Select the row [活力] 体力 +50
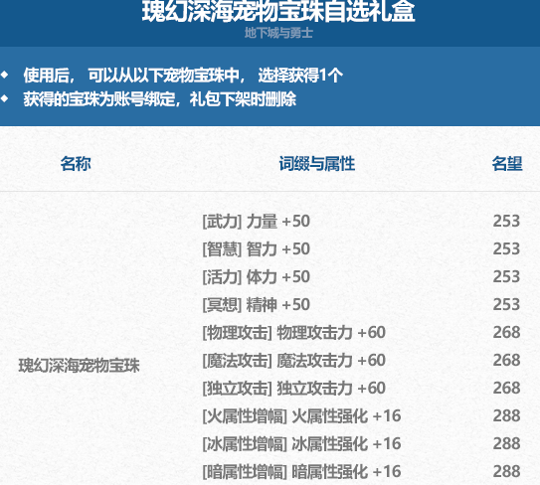This screenshot has width=540, height=485. pos(257,277)
